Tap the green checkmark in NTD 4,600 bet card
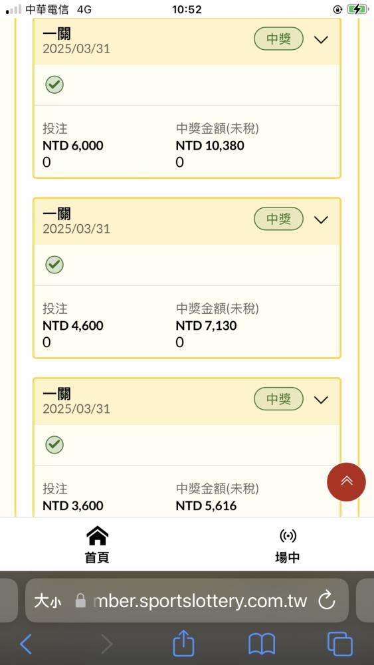Image resolution: width=374 pixels, height=665 pixels. pyautogui.click(x=54, y=265)
